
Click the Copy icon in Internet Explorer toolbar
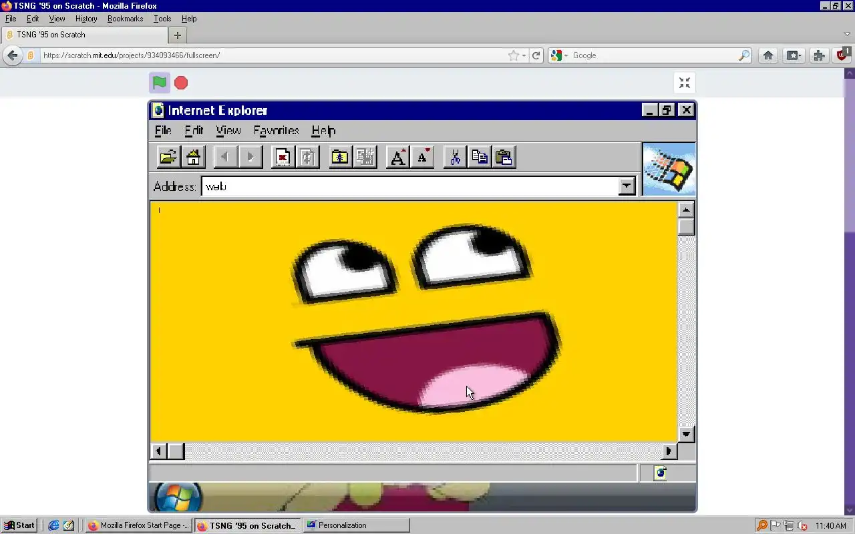(x=480, y=157)
